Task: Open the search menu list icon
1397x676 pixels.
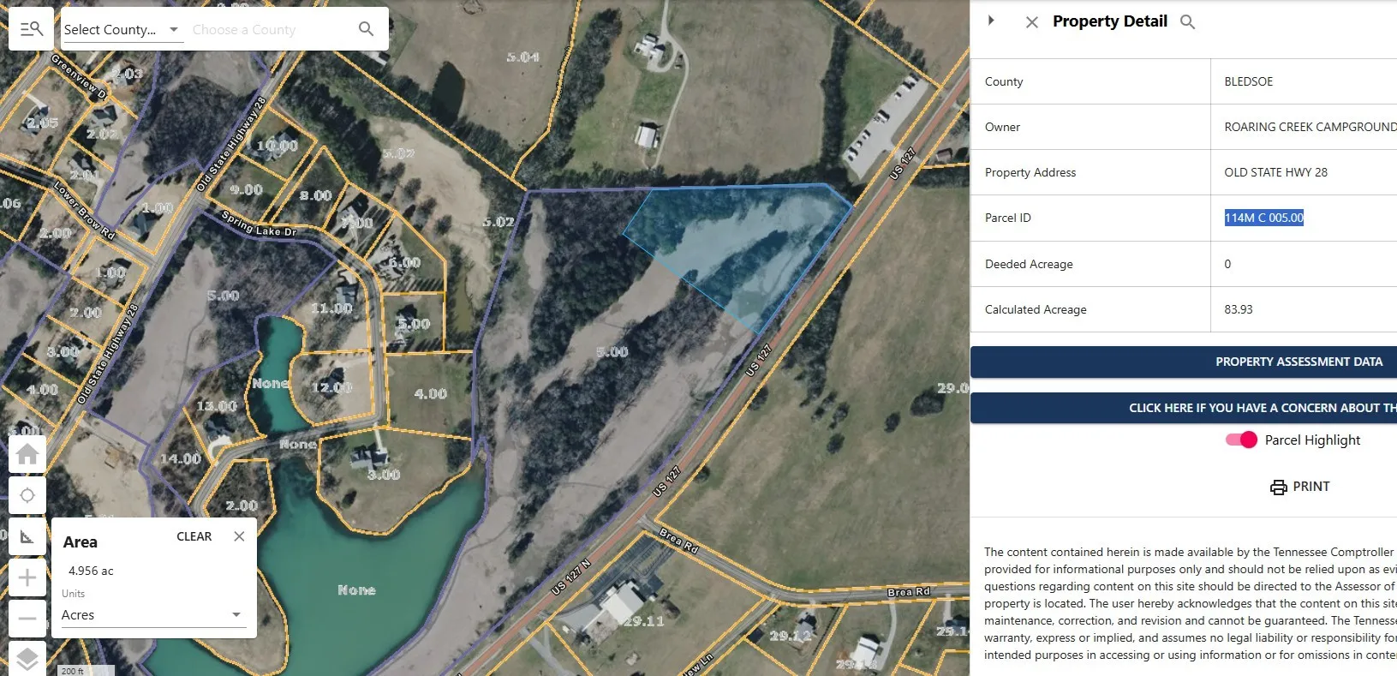Action: (x=31, y=29)
